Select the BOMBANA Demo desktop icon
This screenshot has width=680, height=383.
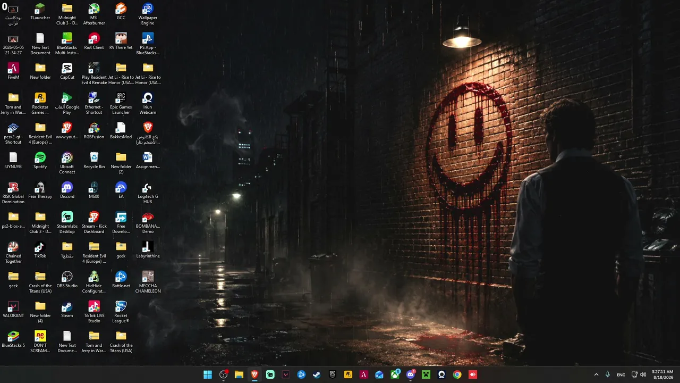(148, 223)
